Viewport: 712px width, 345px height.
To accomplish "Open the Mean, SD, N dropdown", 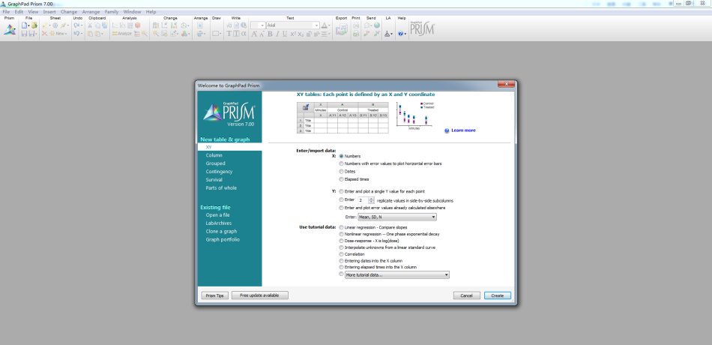I will pyautogui.click(x=397, y=217).
